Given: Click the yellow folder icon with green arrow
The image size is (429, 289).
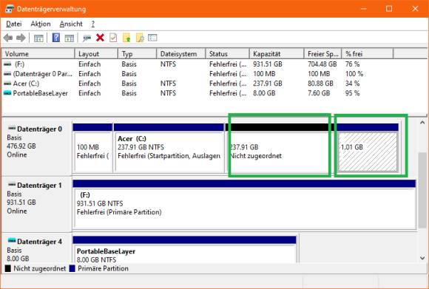Looking at the screenshot, I should 126,38.
